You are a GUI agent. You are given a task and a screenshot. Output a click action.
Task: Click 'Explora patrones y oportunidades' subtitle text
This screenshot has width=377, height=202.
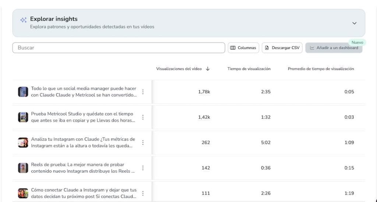(x=92, y=27)
